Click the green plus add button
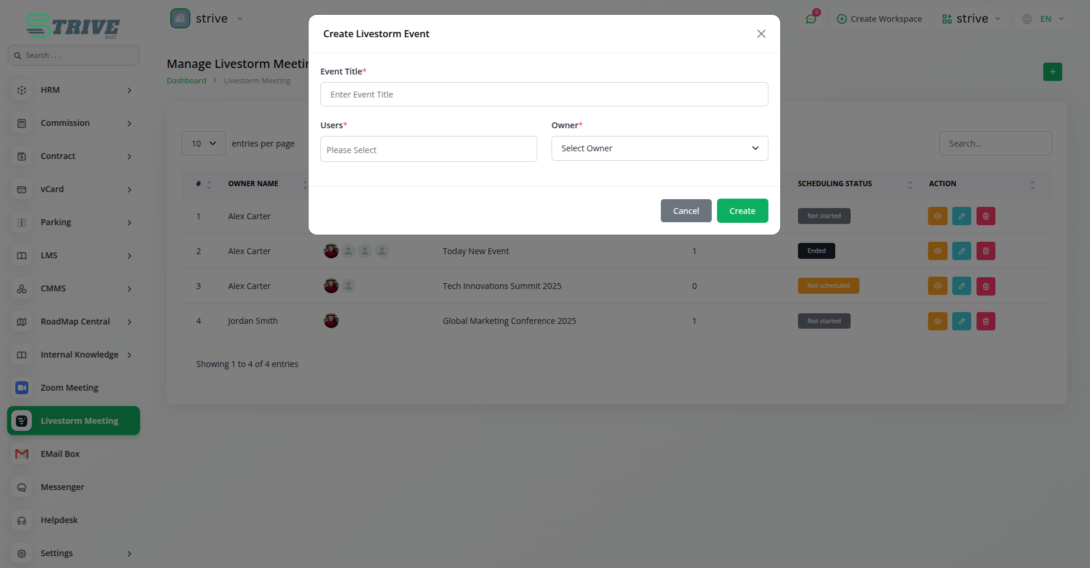The height and width of the screenshot is (568, 1090). point(1052,72)
